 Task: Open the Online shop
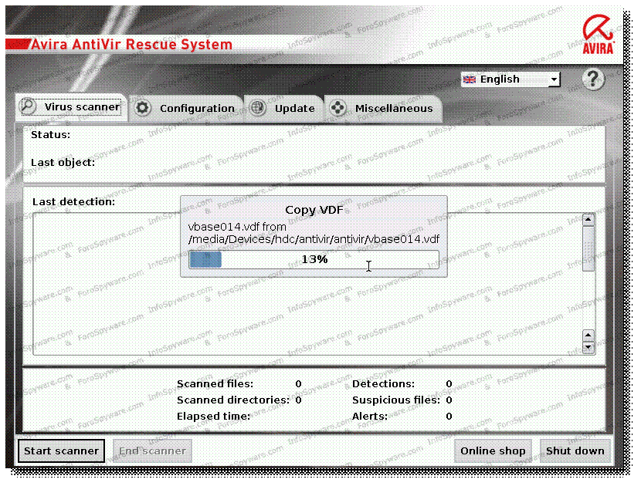pos(493,451)
